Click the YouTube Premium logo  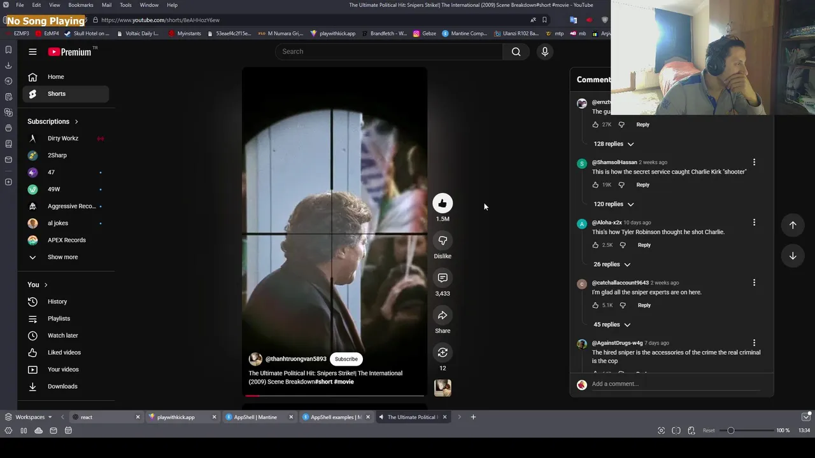(x=69, y=52)
